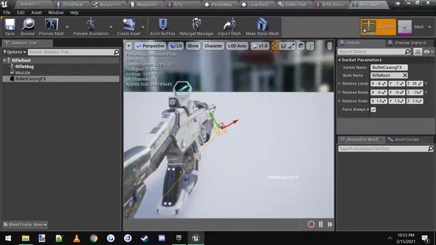The image size is (436, 245).
Task: Select the translate gizmo tool
Action: pos(275,46)
